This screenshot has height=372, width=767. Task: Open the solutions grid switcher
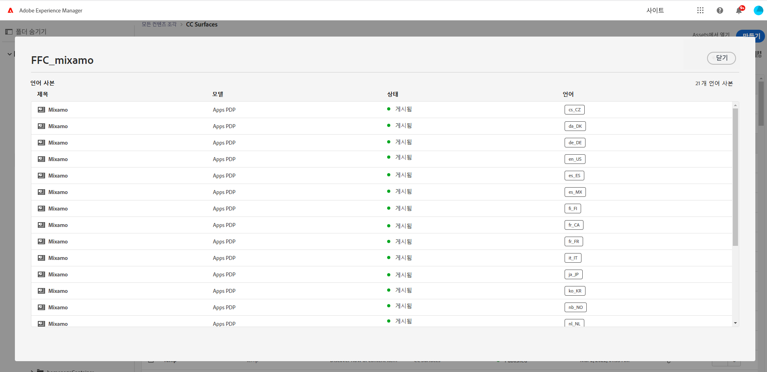700,10
